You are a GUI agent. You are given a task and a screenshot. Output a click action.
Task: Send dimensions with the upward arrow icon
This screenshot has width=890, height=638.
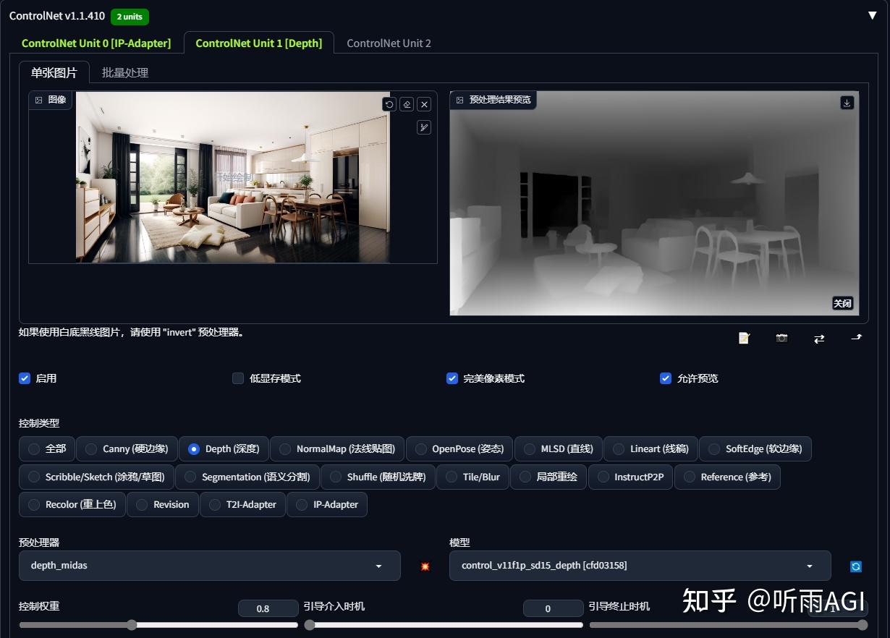pos(857,338)
